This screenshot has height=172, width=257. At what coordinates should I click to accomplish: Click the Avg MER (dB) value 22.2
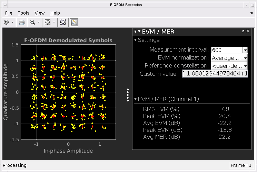pyautogui.click(x=225, y=137)
